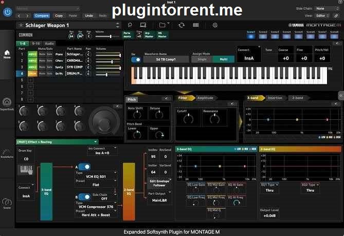The image size is (344, 236).
Task: Click the Undo button
Action: click(89, 16)
